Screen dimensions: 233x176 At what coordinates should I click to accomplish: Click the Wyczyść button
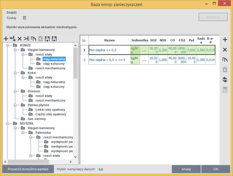(x=213, y=17)
